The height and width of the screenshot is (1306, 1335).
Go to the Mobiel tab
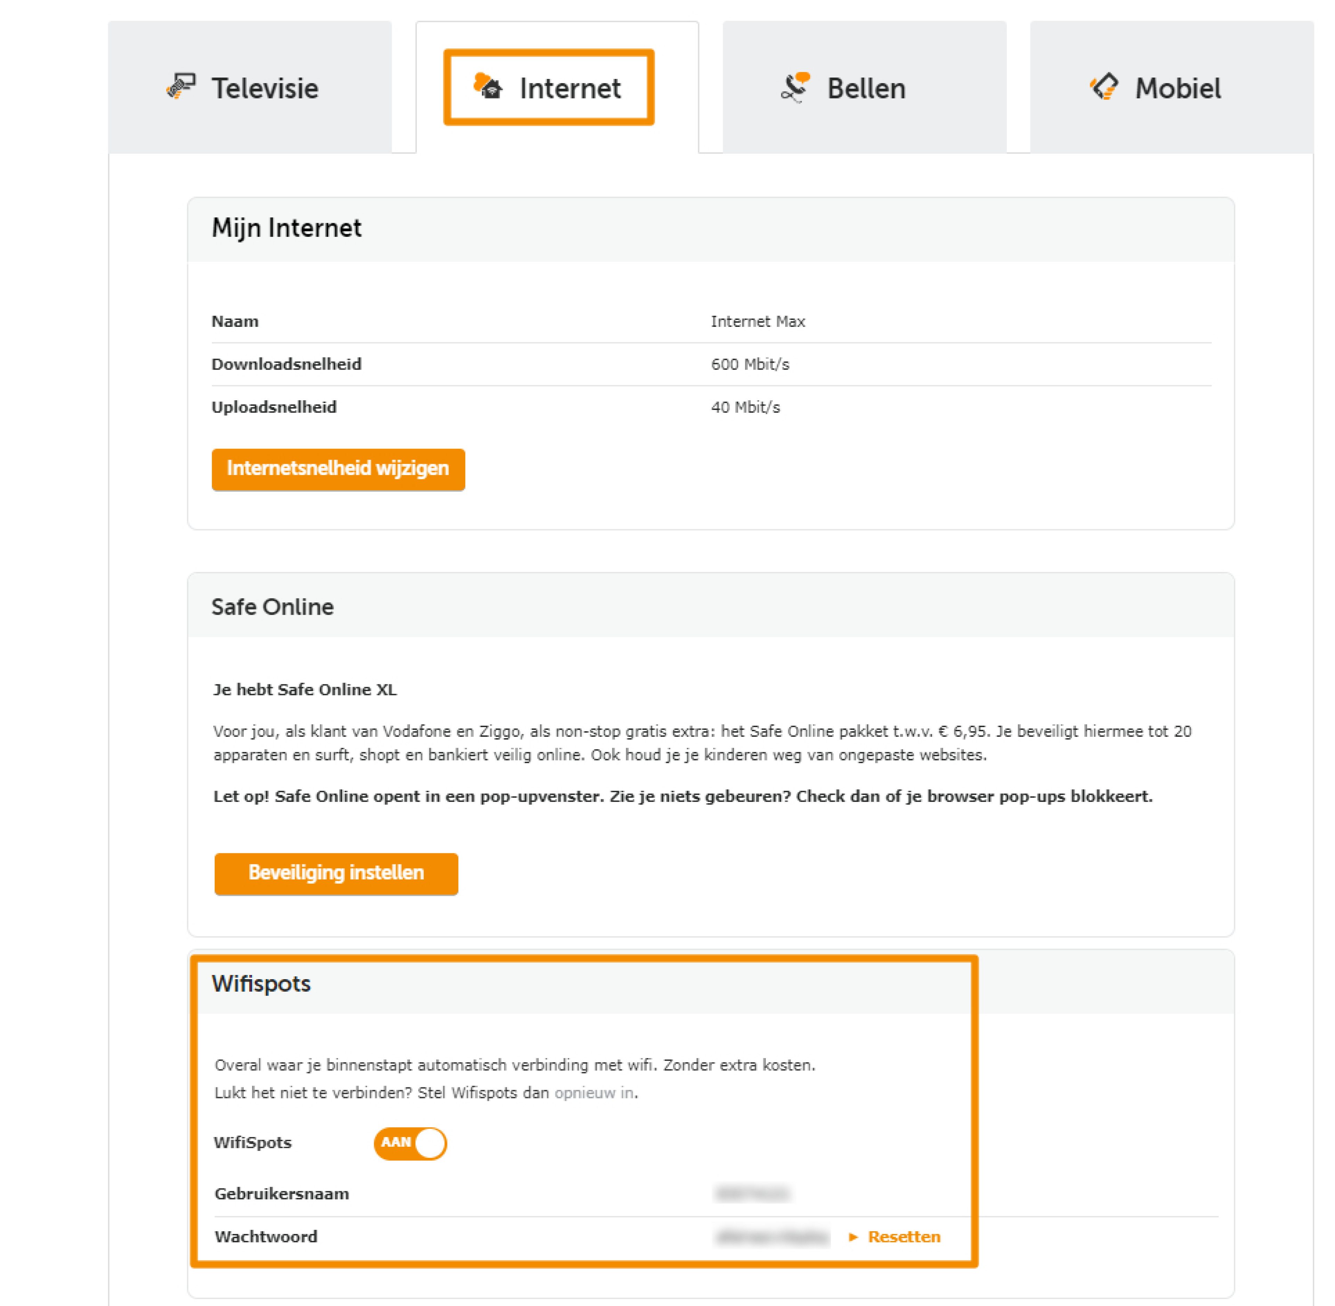[x=1177, y=88]
